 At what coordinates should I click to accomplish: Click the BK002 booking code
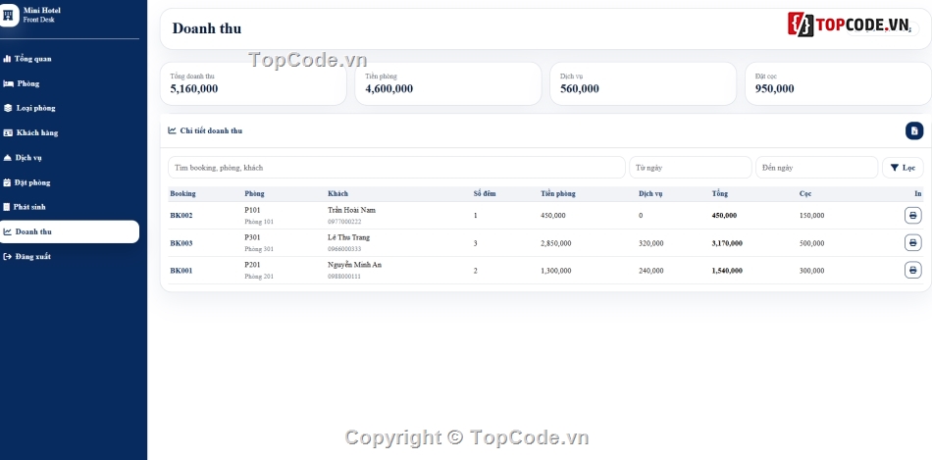pyautogui.click(x=181, y=216)
